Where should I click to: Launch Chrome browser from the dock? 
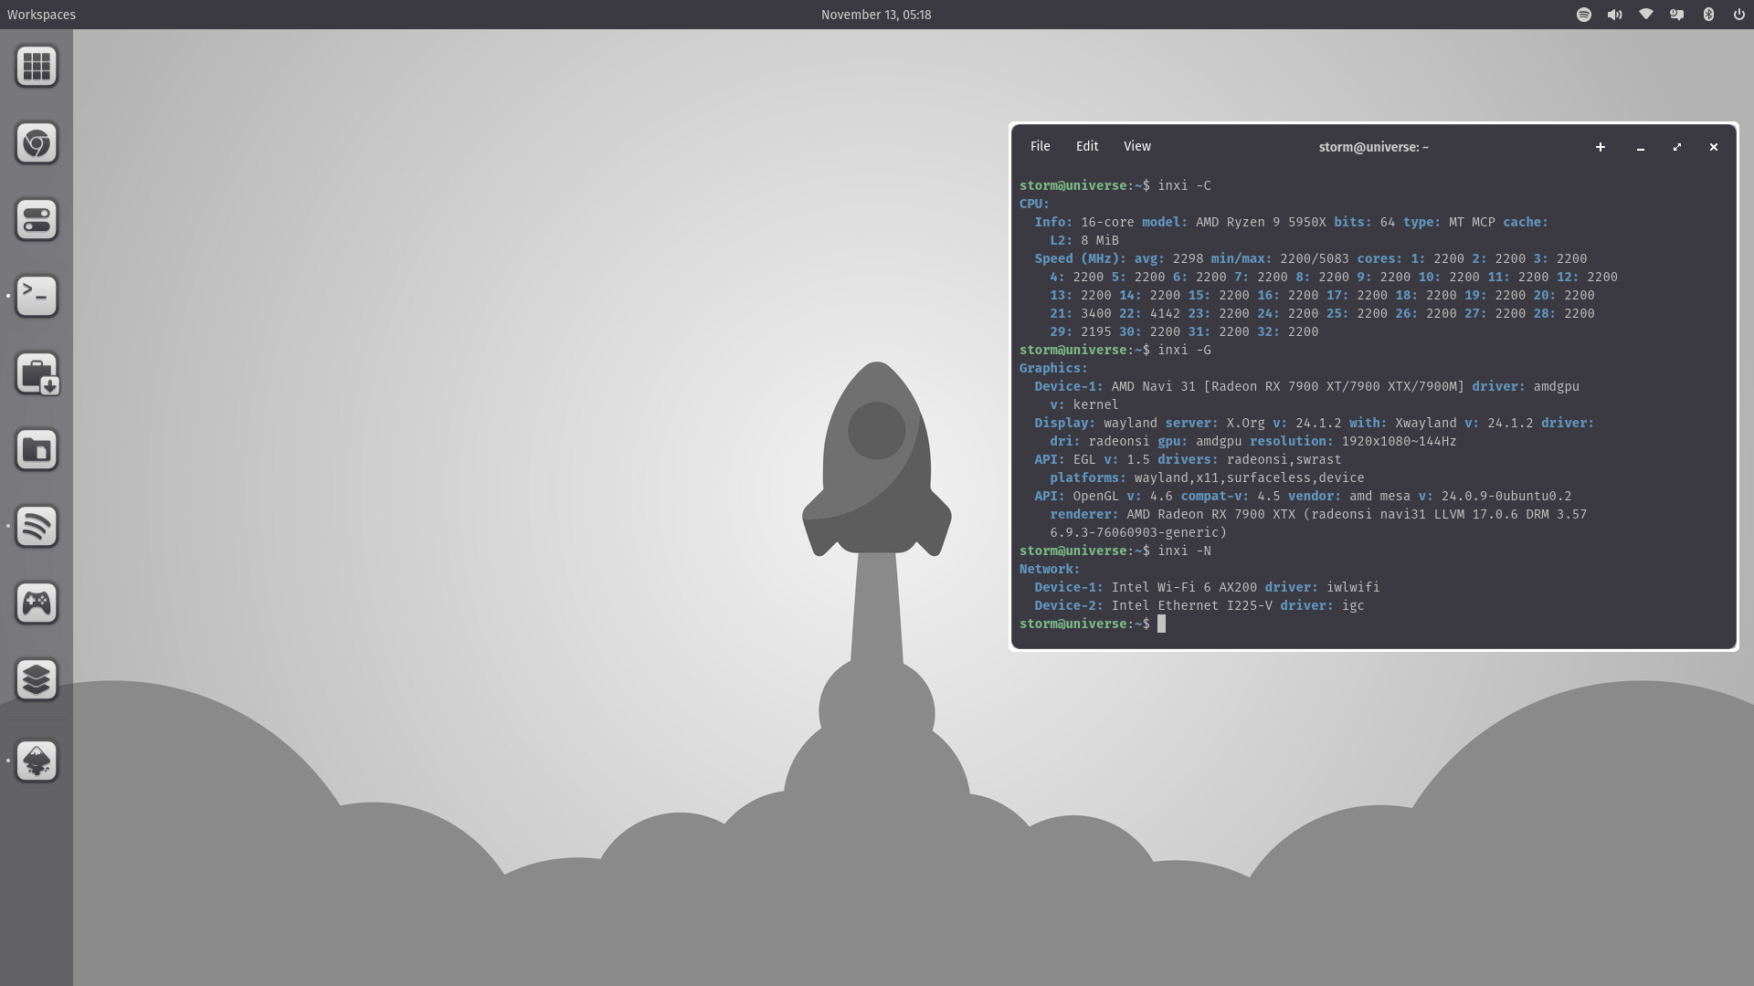click(x=37, y=142)
